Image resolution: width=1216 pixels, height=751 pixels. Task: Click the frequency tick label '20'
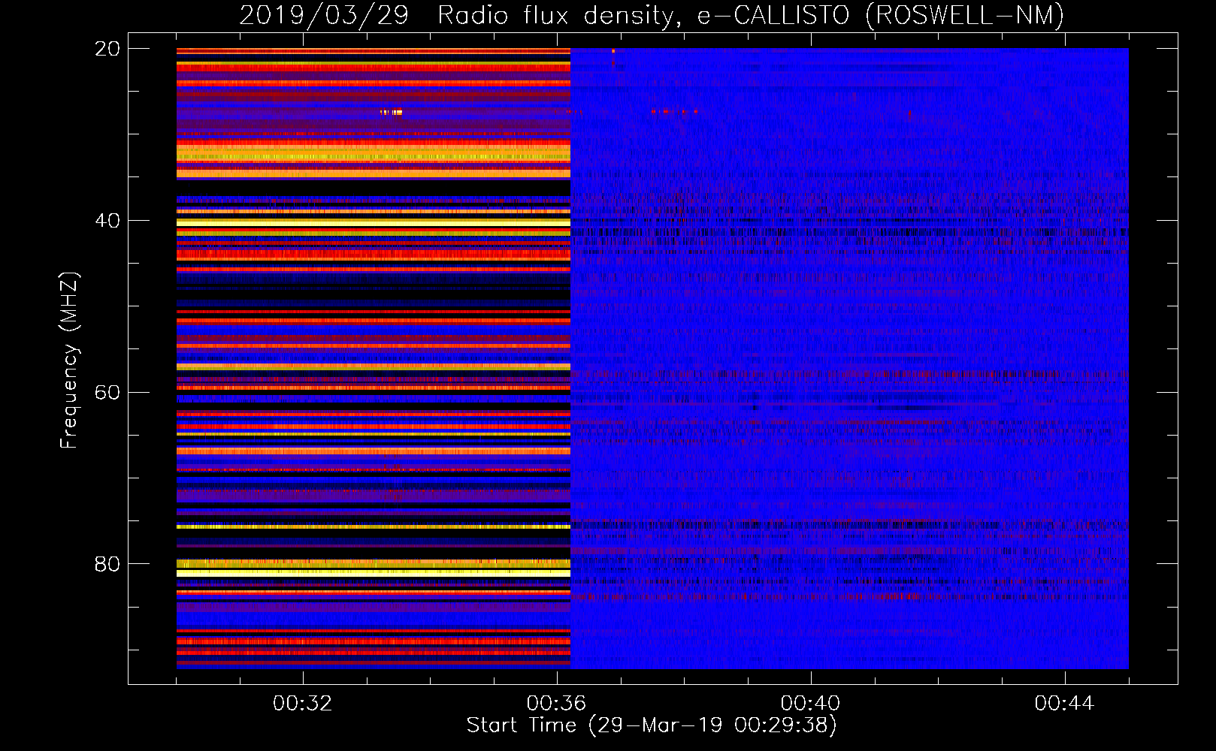[107, 49]
